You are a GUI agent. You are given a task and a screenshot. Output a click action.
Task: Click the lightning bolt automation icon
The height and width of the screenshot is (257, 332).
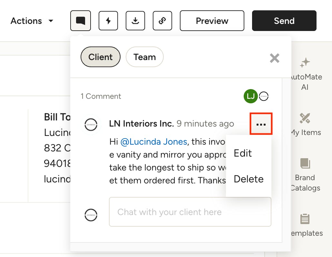(108, 21)
